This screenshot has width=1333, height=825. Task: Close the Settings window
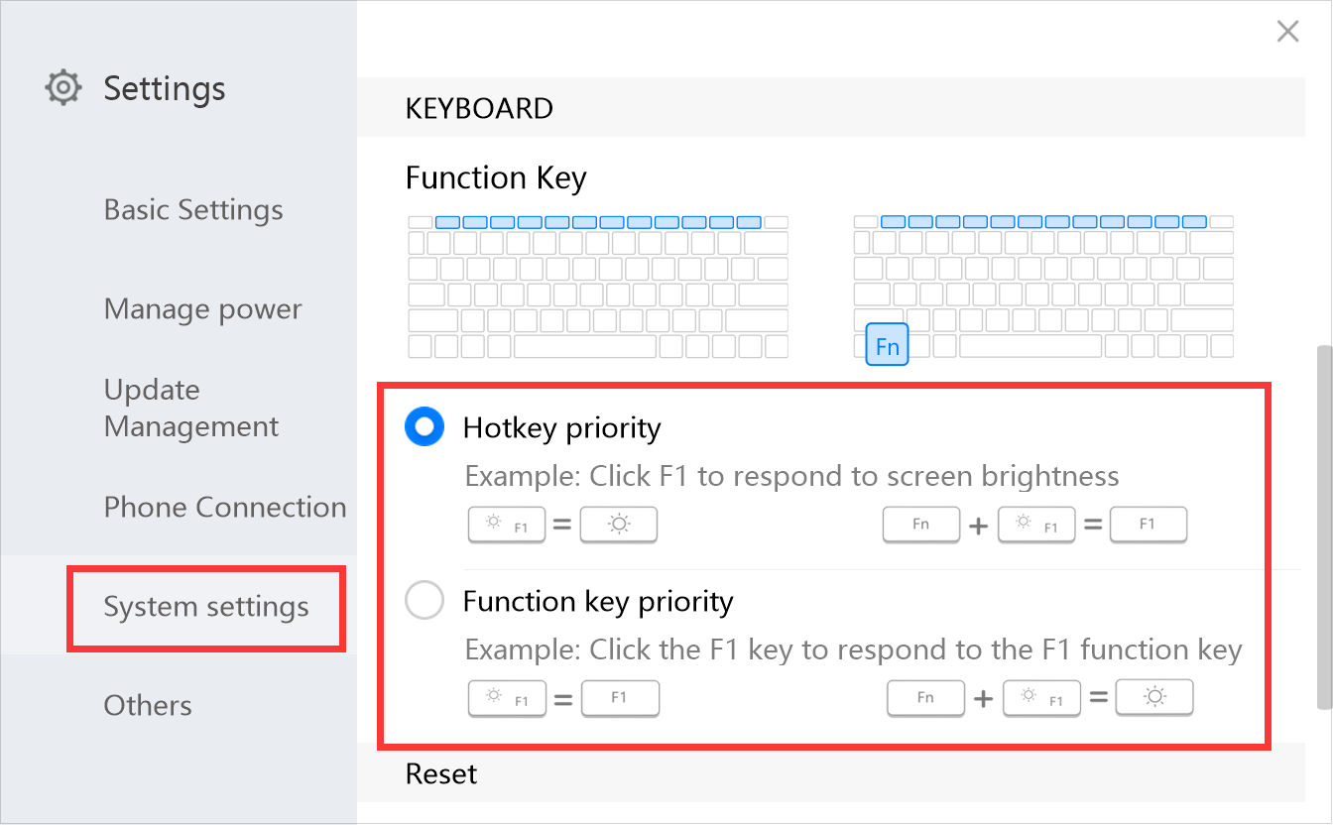tap(1287, 32)
